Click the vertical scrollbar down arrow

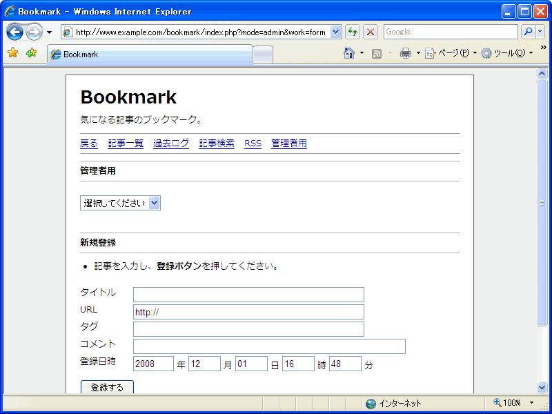click(x=542, y=387)
